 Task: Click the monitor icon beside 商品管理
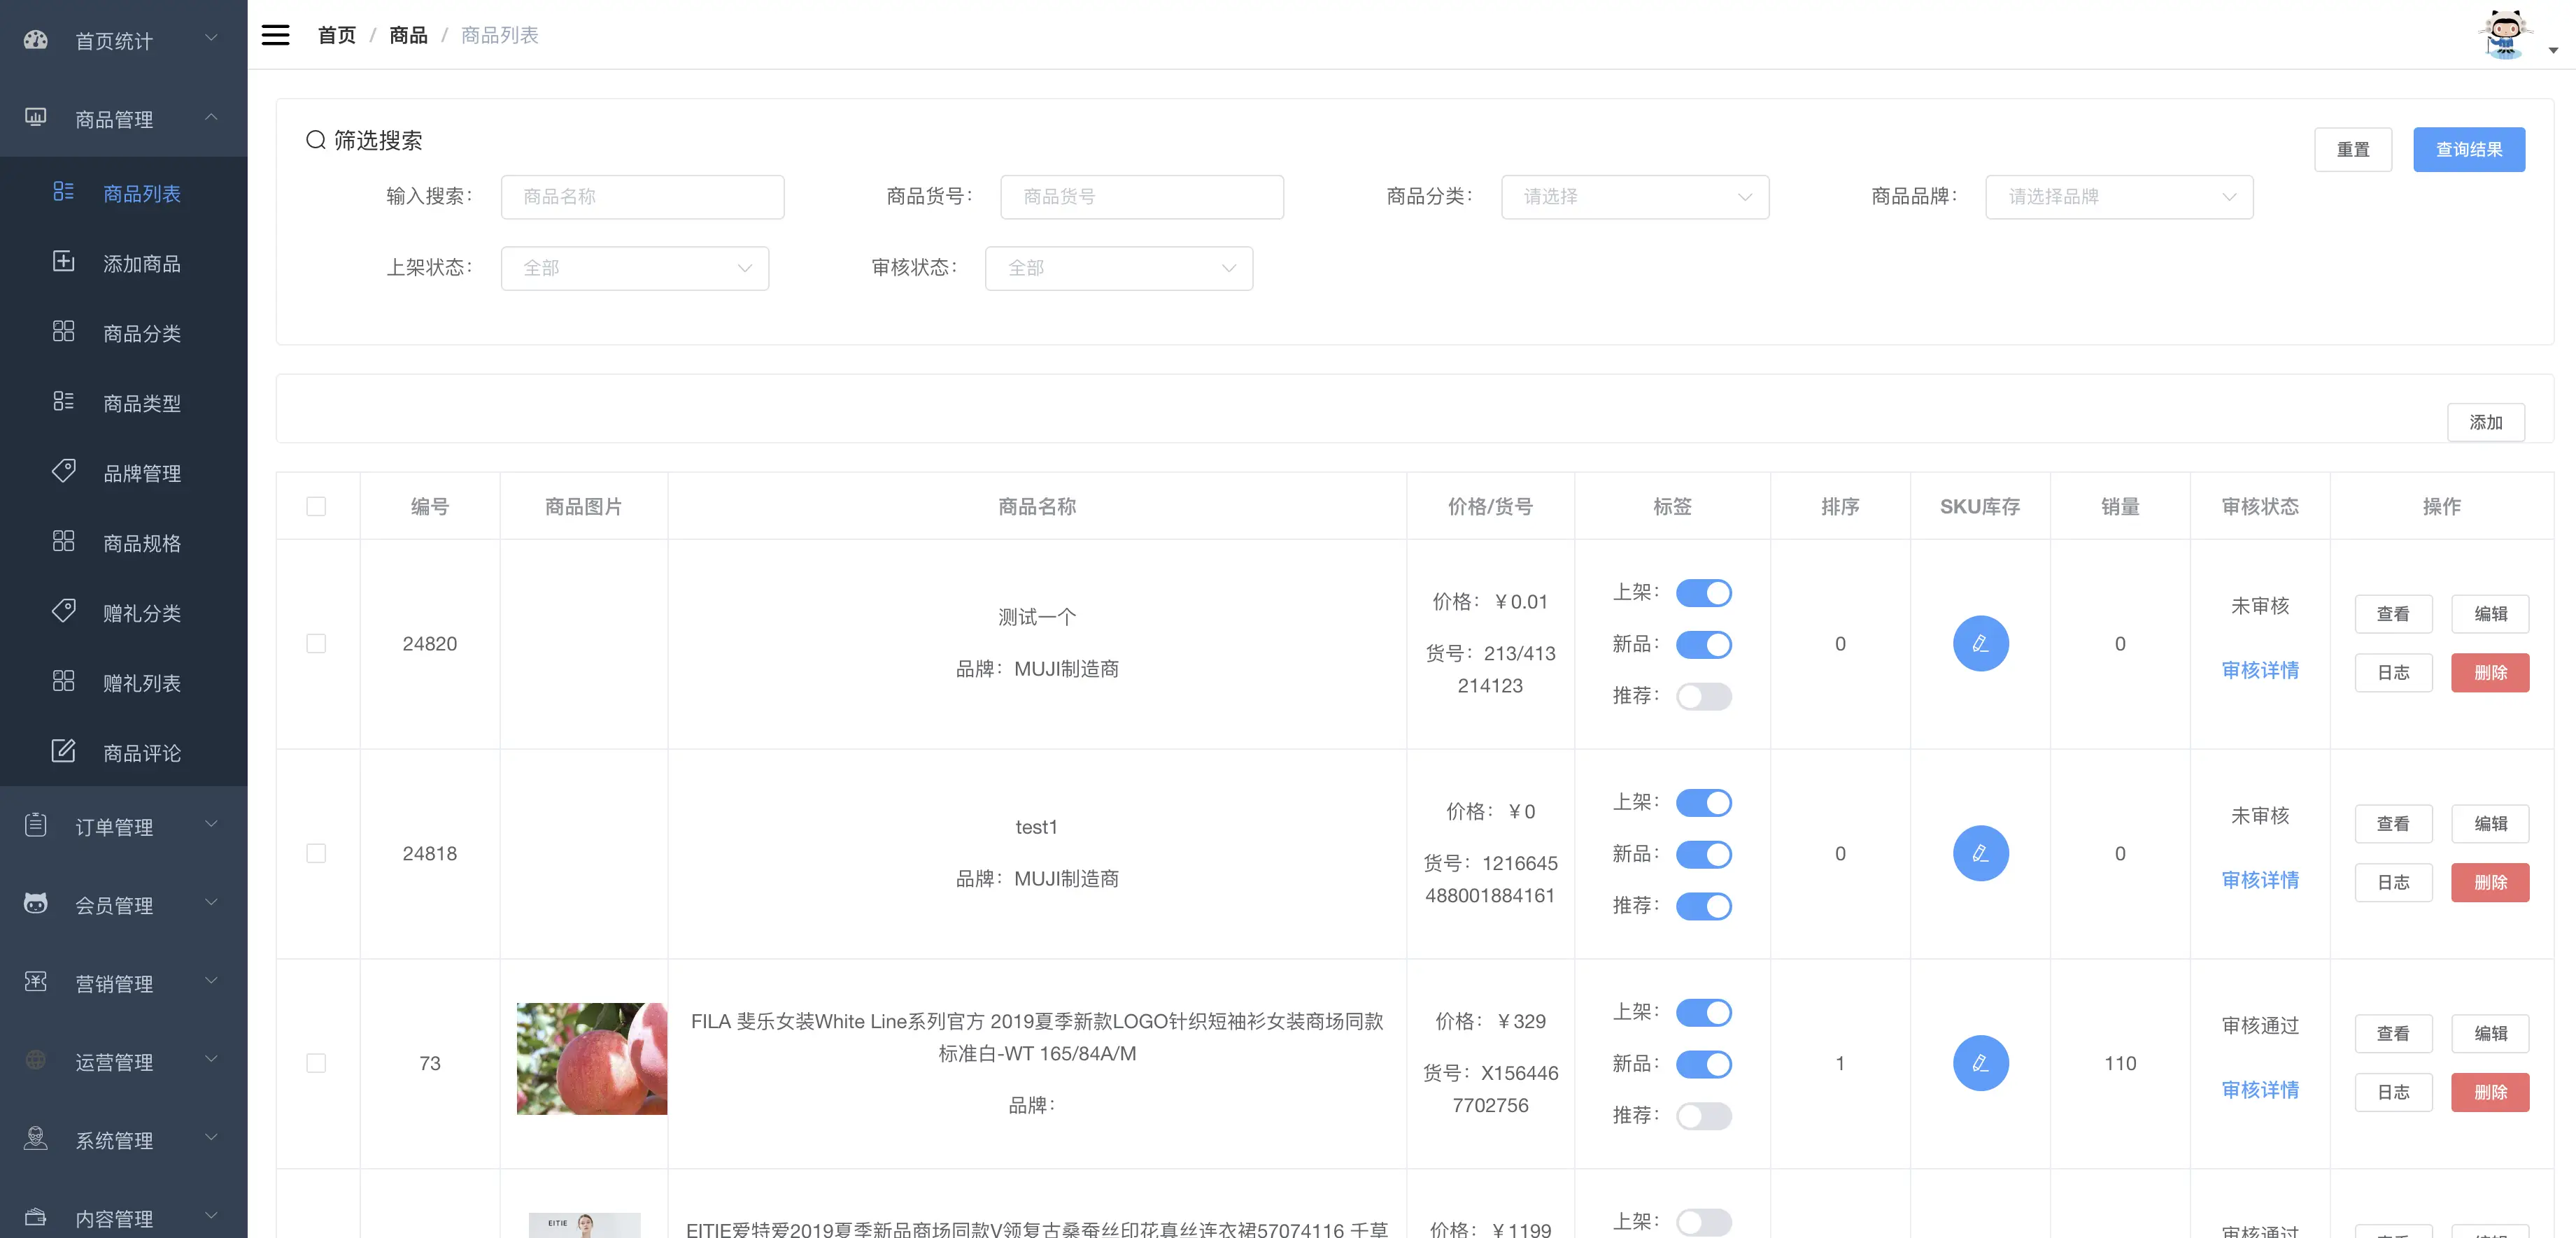35,118
